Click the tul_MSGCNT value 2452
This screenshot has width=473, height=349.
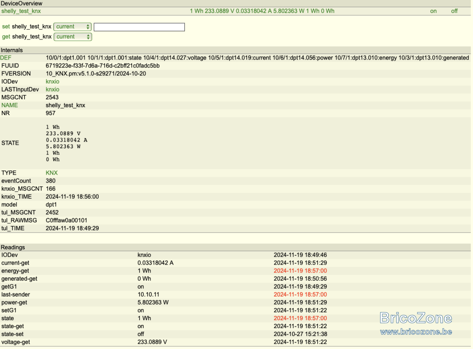click(52, 212)
